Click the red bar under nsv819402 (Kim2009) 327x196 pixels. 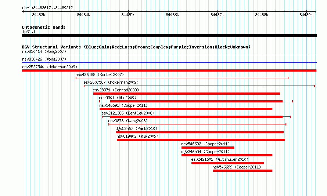201,140
